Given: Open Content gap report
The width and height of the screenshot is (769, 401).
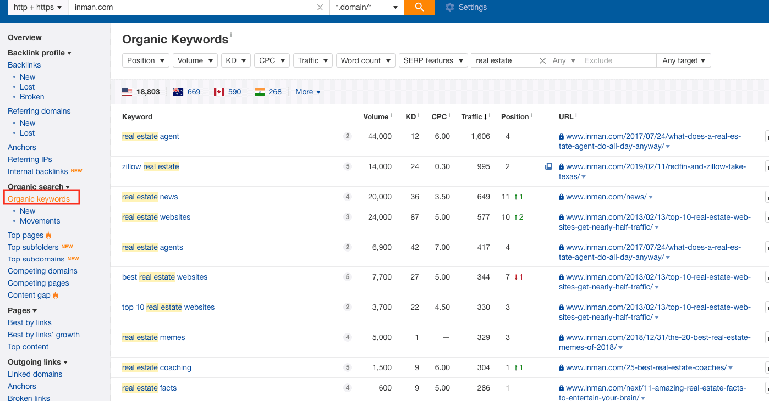Looking at the screenshot, I should pos(29,295).
